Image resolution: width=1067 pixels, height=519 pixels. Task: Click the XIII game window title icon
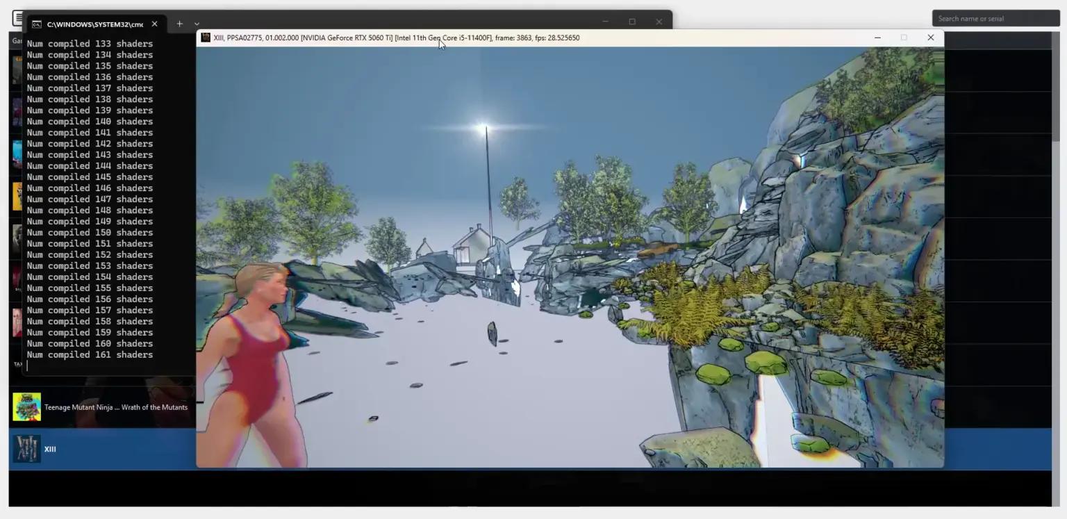[x=206, y=38]
